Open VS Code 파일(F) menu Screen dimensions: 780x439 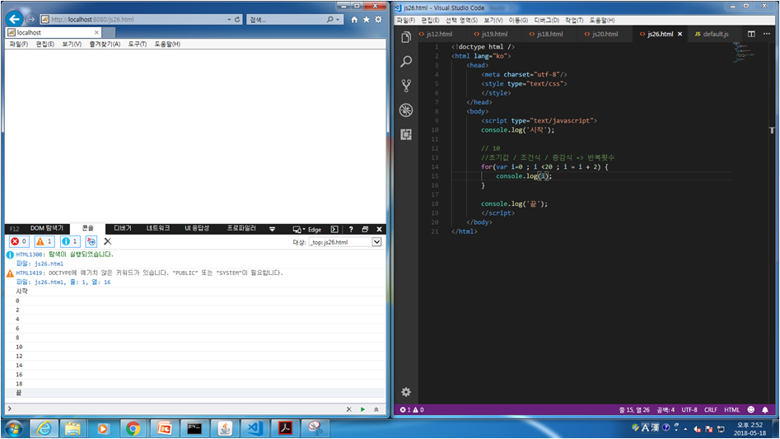405,20
